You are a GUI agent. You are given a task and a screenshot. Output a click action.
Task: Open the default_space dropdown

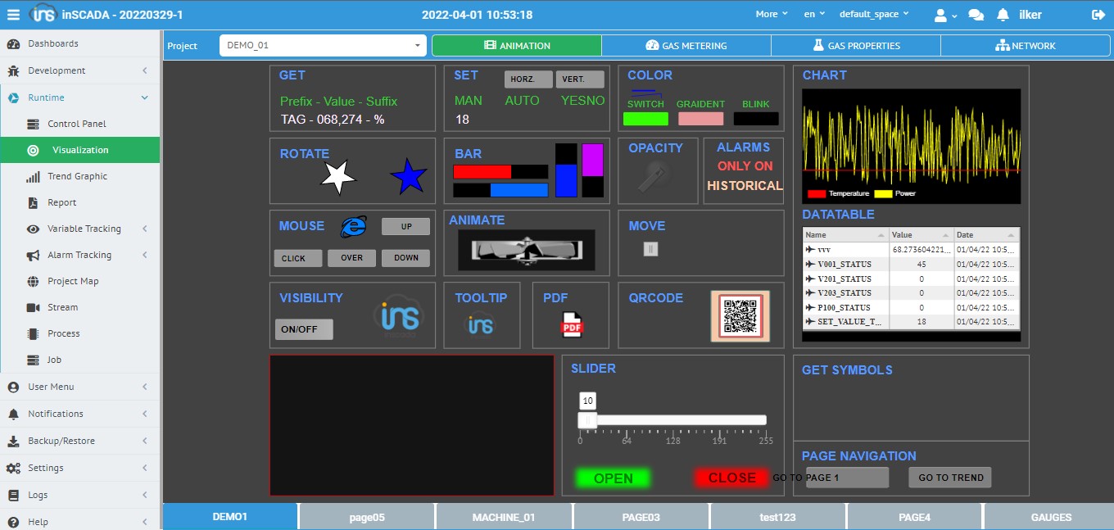(874, 15)
